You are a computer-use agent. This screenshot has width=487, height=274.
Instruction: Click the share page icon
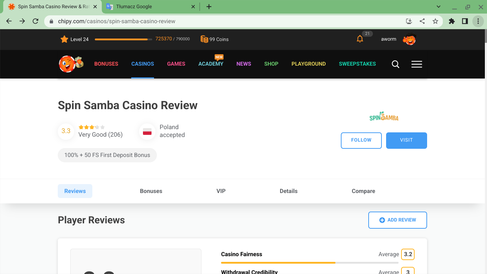422,21
